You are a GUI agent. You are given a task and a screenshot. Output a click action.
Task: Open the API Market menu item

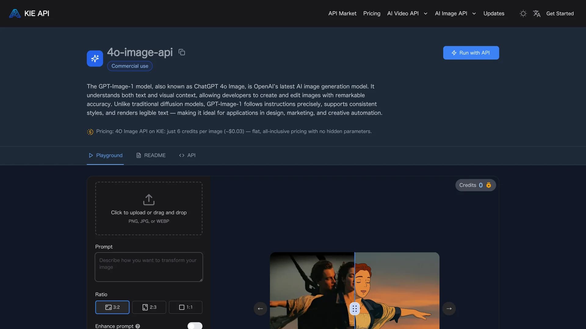click(x=342, y=13)
